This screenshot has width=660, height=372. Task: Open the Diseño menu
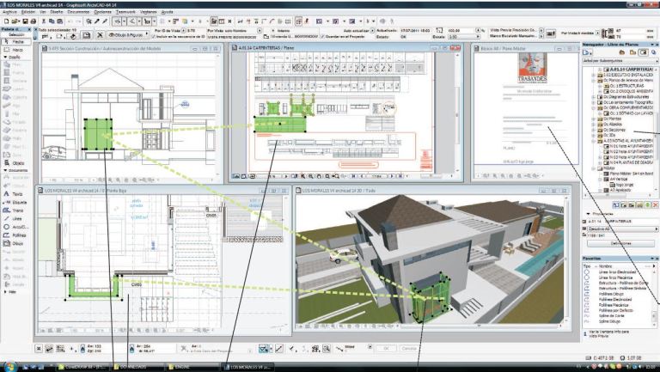(57, 12)
